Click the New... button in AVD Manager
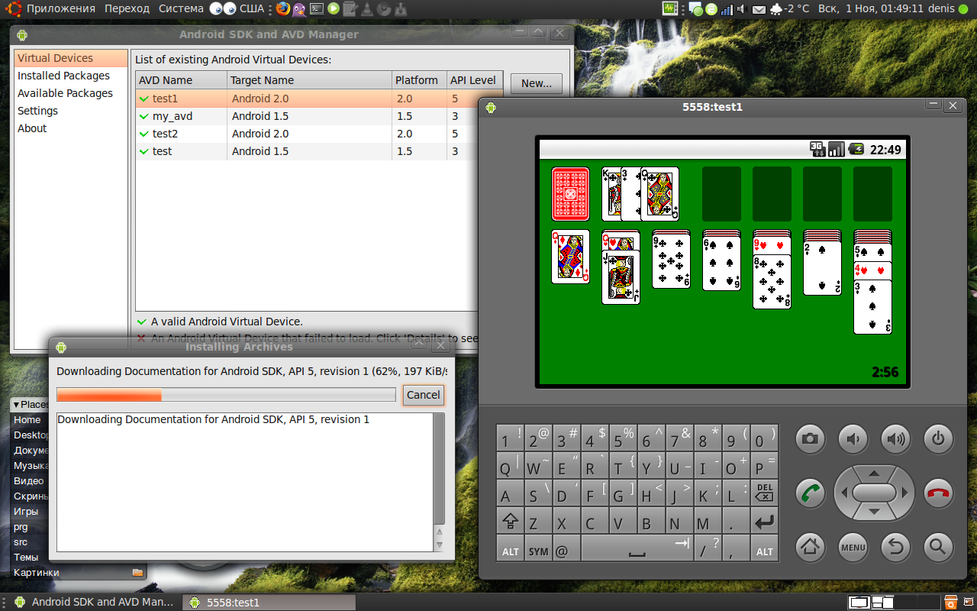Screen dimensions: 977x611 (537, 83)
